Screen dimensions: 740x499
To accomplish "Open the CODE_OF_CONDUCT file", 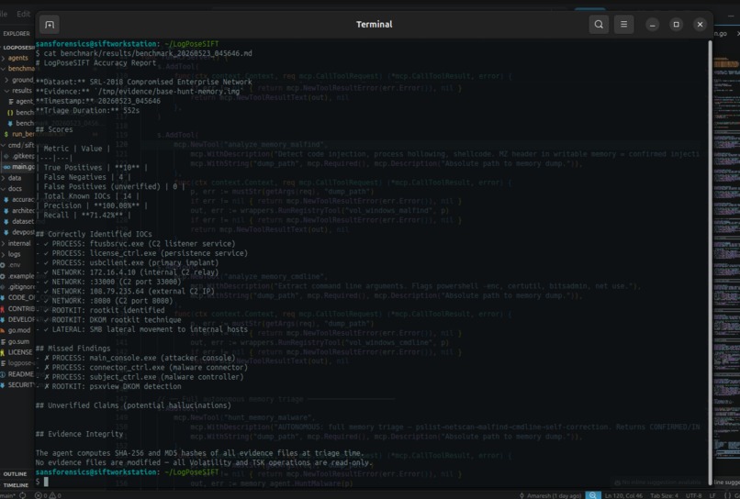I will (18, 297).
